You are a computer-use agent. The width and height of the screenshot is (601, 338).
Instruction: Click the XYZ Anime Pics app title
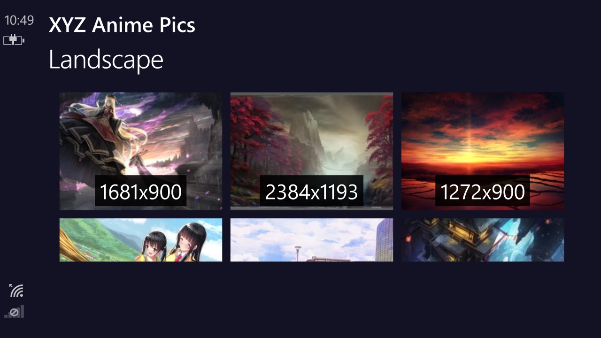tap(122, 25)
